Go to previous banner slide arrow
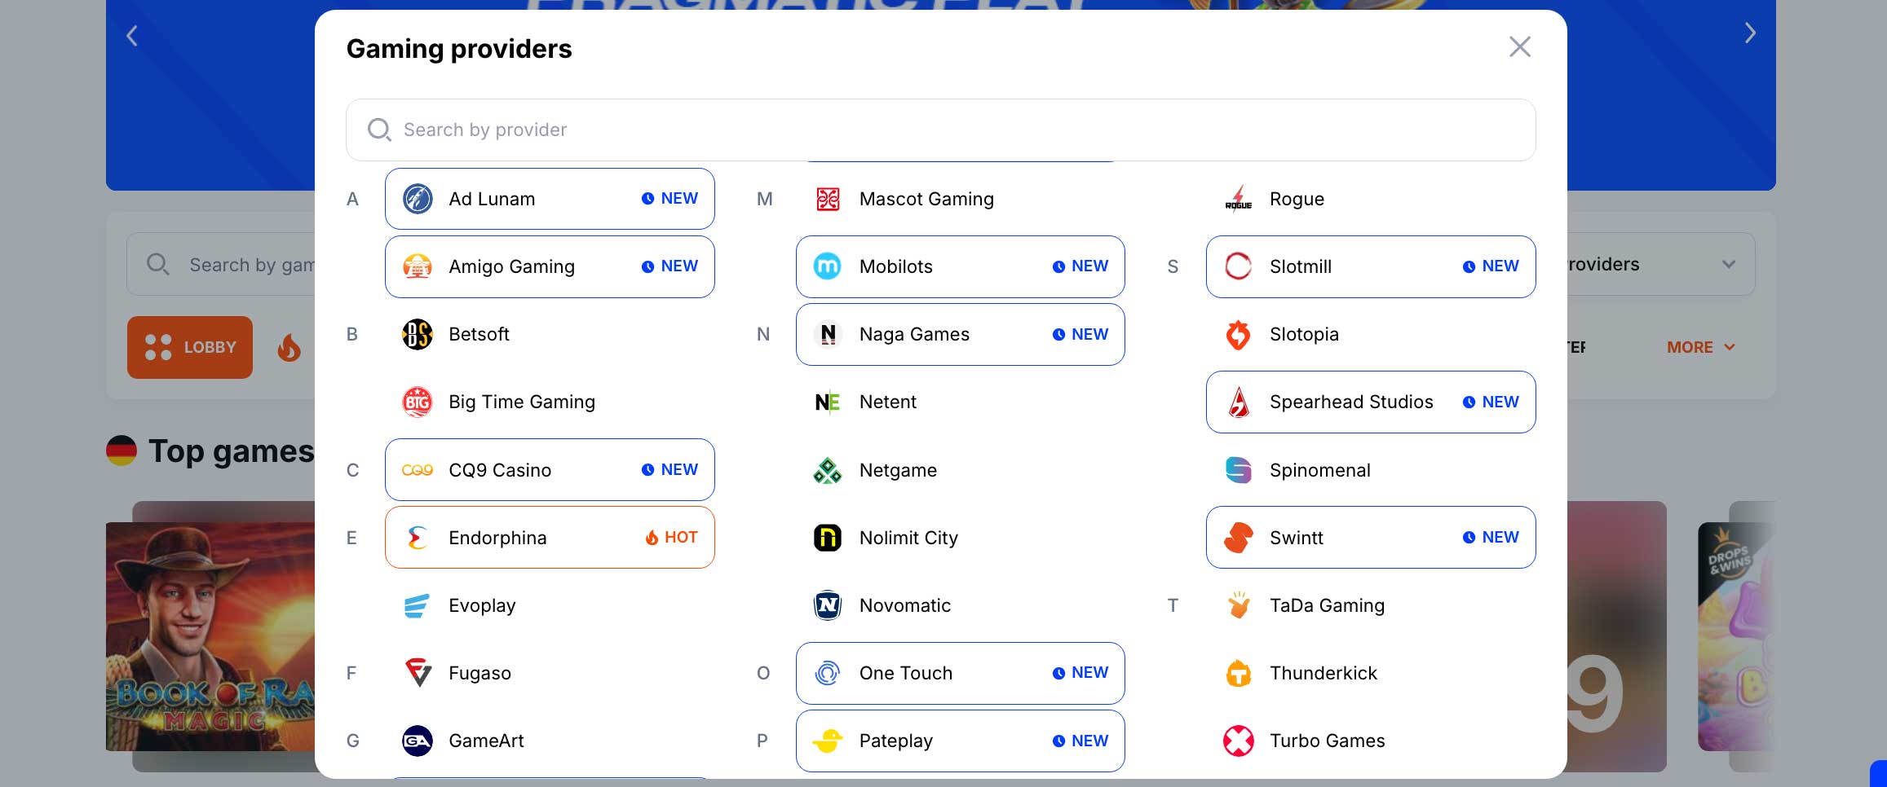This screenshot has height=787, width=1887. pos(132,35)
